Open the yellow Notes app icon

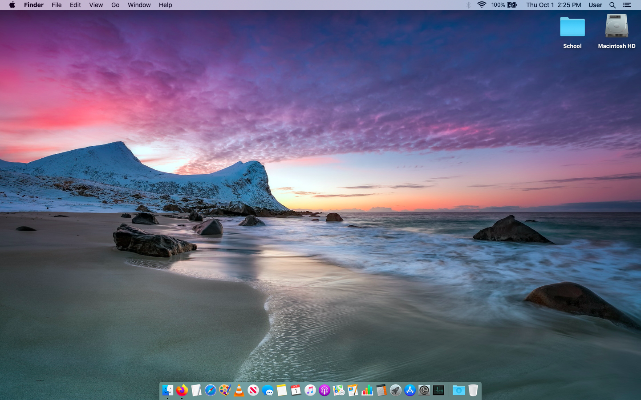click(282, 390)
